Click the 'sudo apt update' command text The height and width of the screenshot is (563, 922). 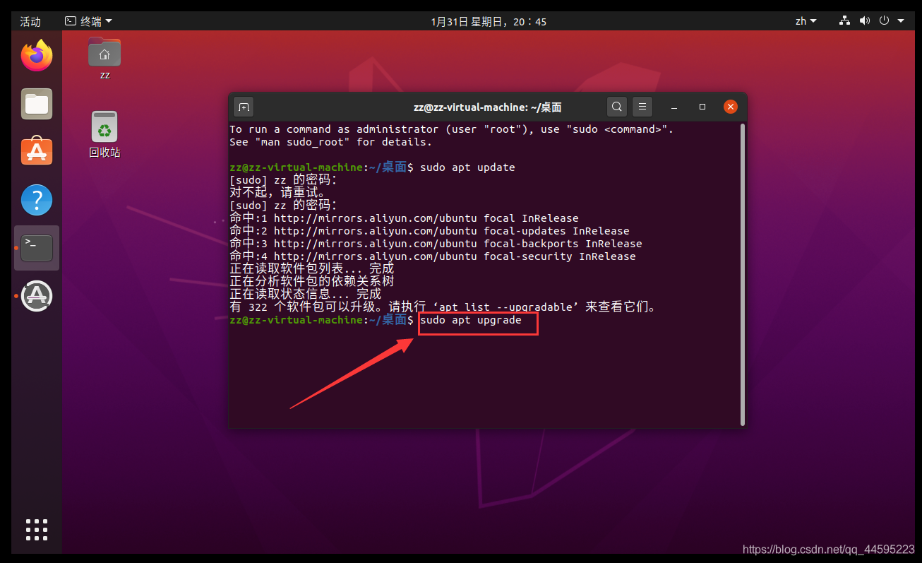pos(467,167)
